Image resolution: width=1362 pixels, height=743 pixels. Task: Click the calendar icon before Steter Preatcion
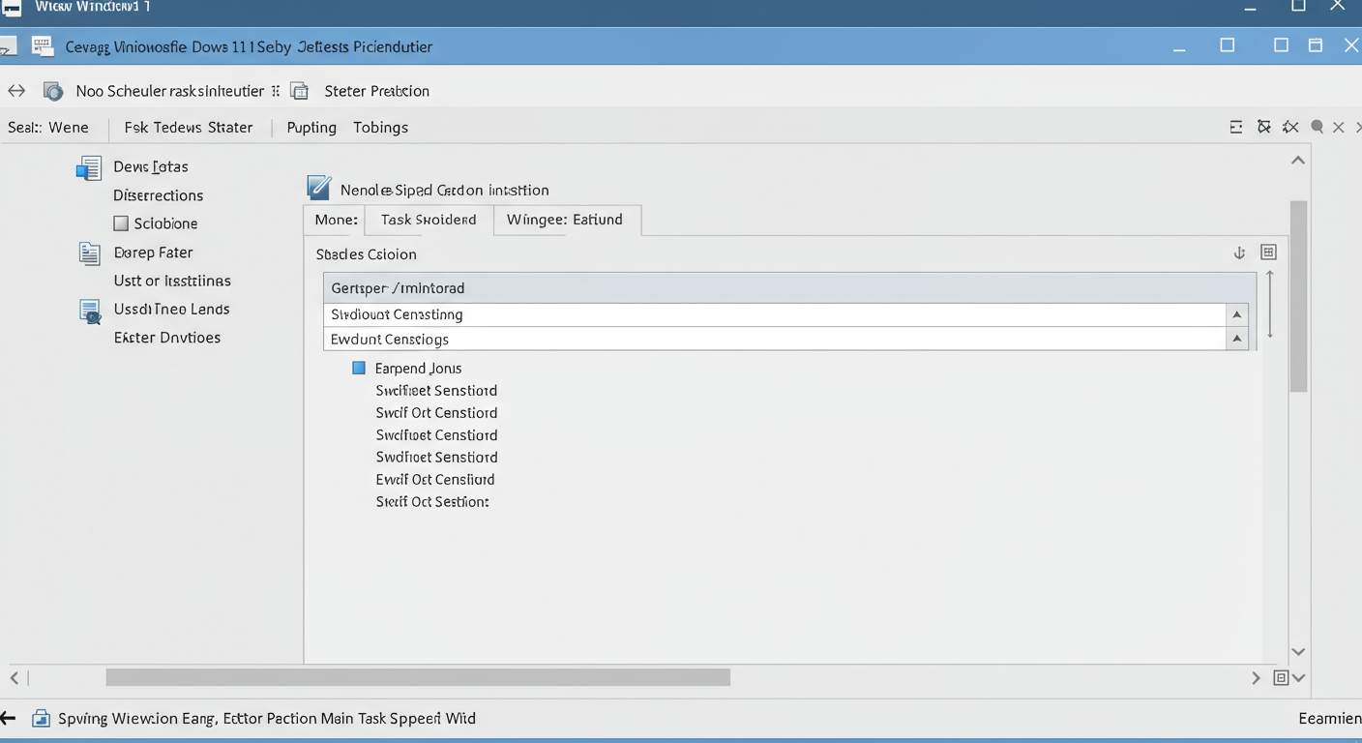click(300, 91)
